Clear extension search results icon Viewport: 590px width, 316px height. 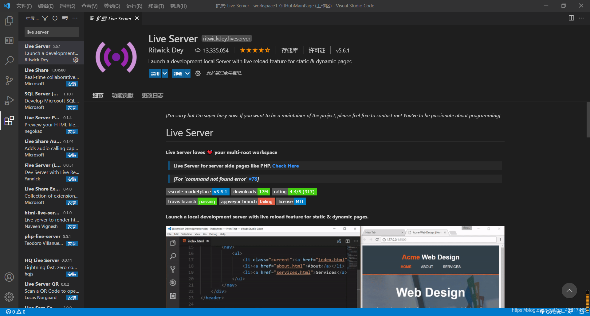(x=65, y=18)
